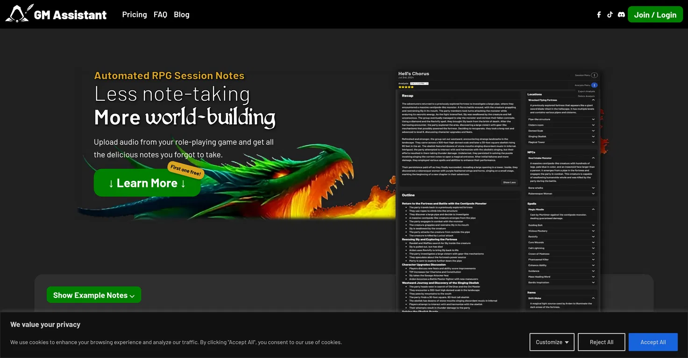Collapse the Wrecked Flying Fortress location
Screen dimensions: 688x358
pos(593,100)
